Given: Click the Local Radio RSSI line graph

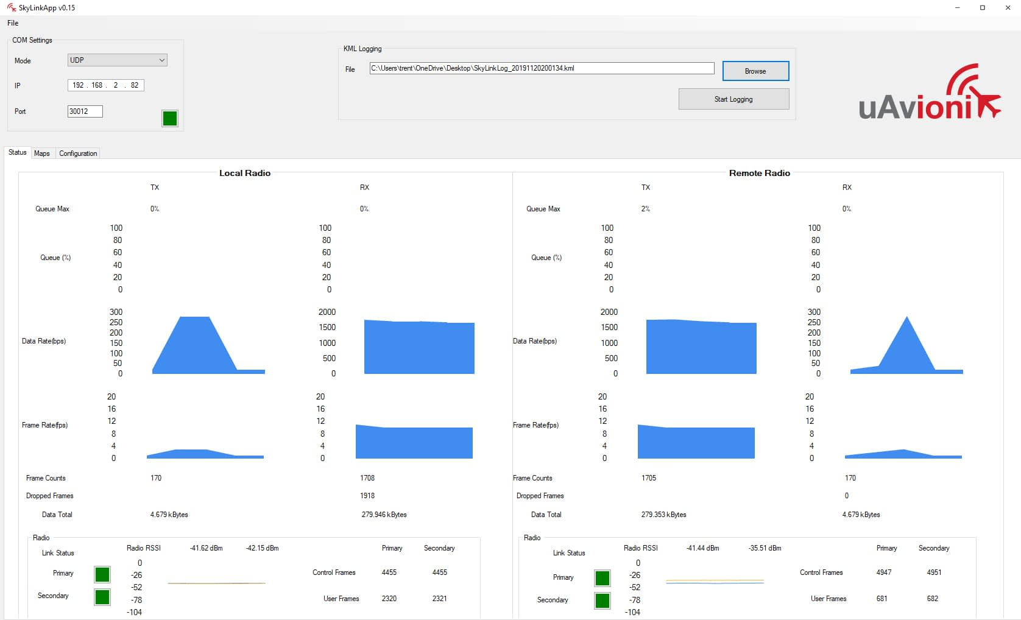Looking at the screenshot, I should point(216,583).
